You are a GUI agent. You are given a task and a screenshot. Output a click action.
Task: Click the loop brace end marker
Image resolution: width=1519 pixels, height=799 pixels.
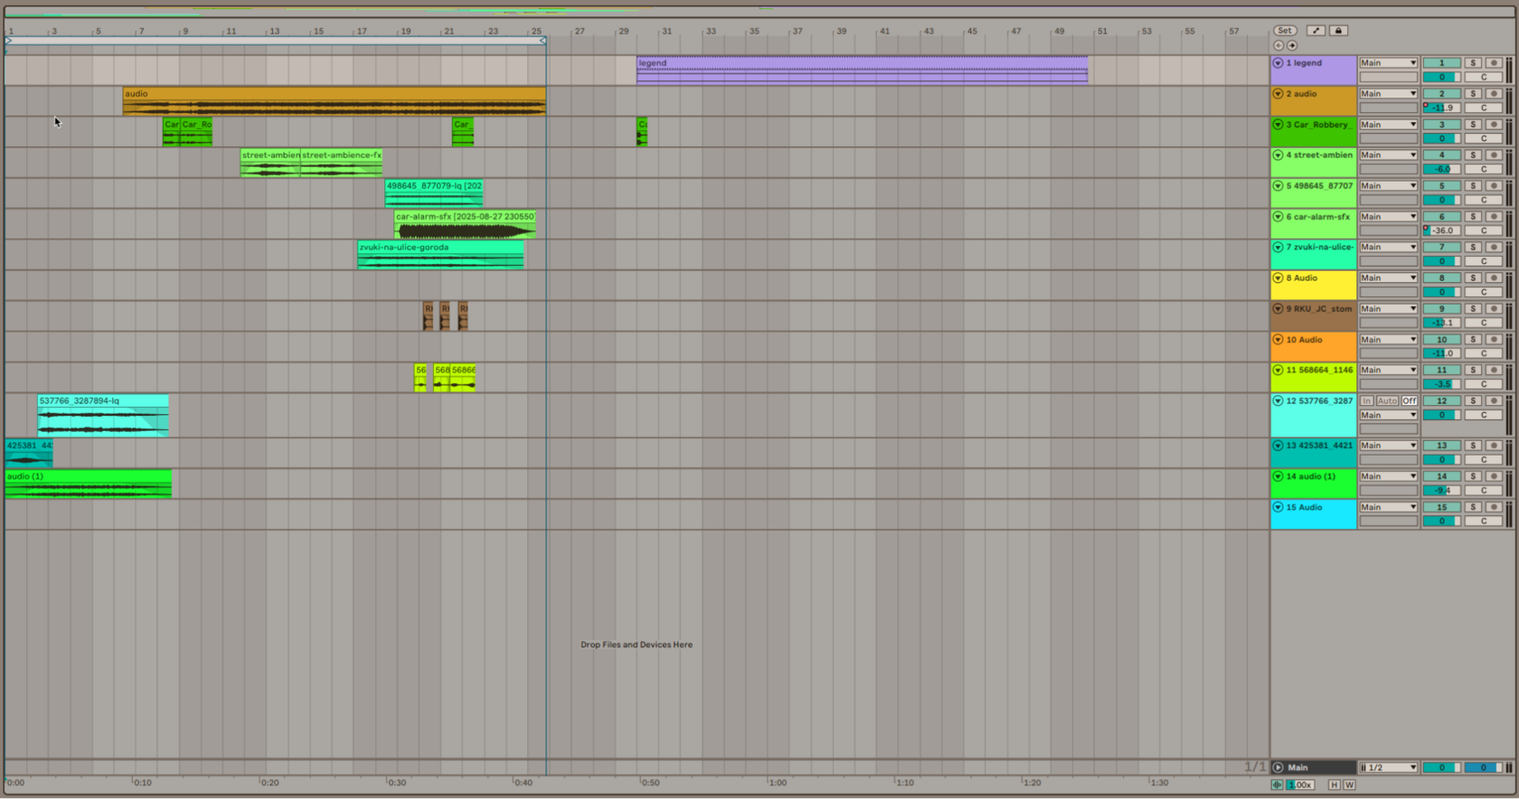pos(542,41)
